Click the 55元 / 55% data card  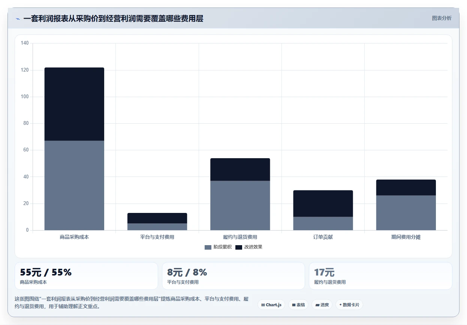[86, 276]
